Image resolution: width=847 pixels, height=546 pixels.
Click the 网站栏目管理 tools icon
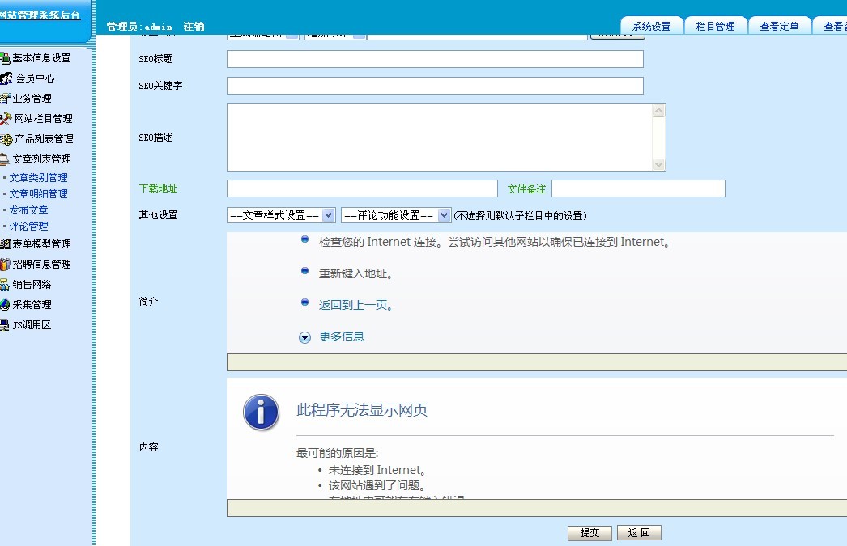pos(6,119)
